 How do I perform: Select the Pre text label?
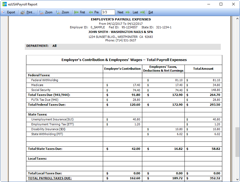[x=97, y=12]
